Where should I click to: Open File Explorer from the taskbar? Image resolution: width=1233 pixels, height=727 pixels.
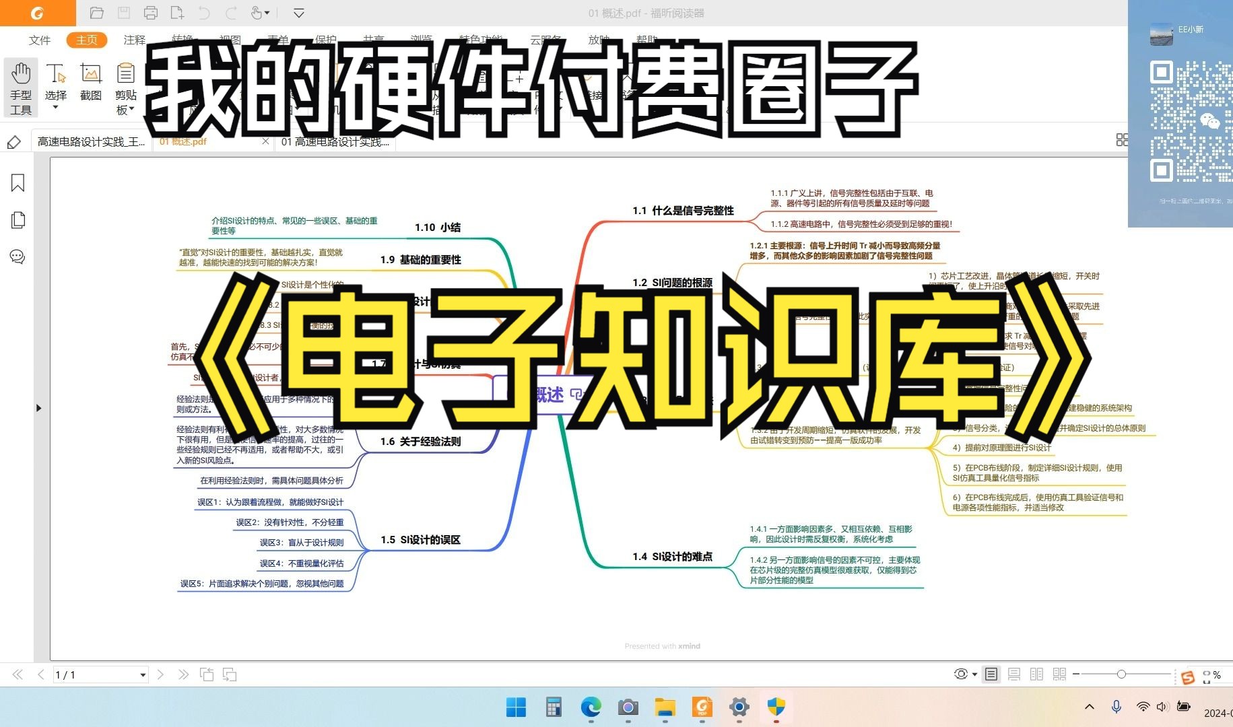665,707
